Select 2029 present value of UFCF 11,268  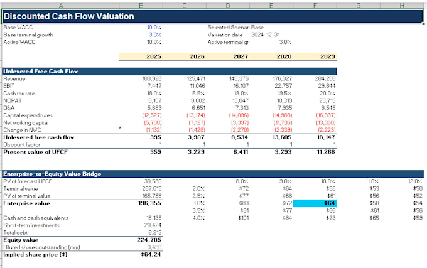tap(326, 152)
